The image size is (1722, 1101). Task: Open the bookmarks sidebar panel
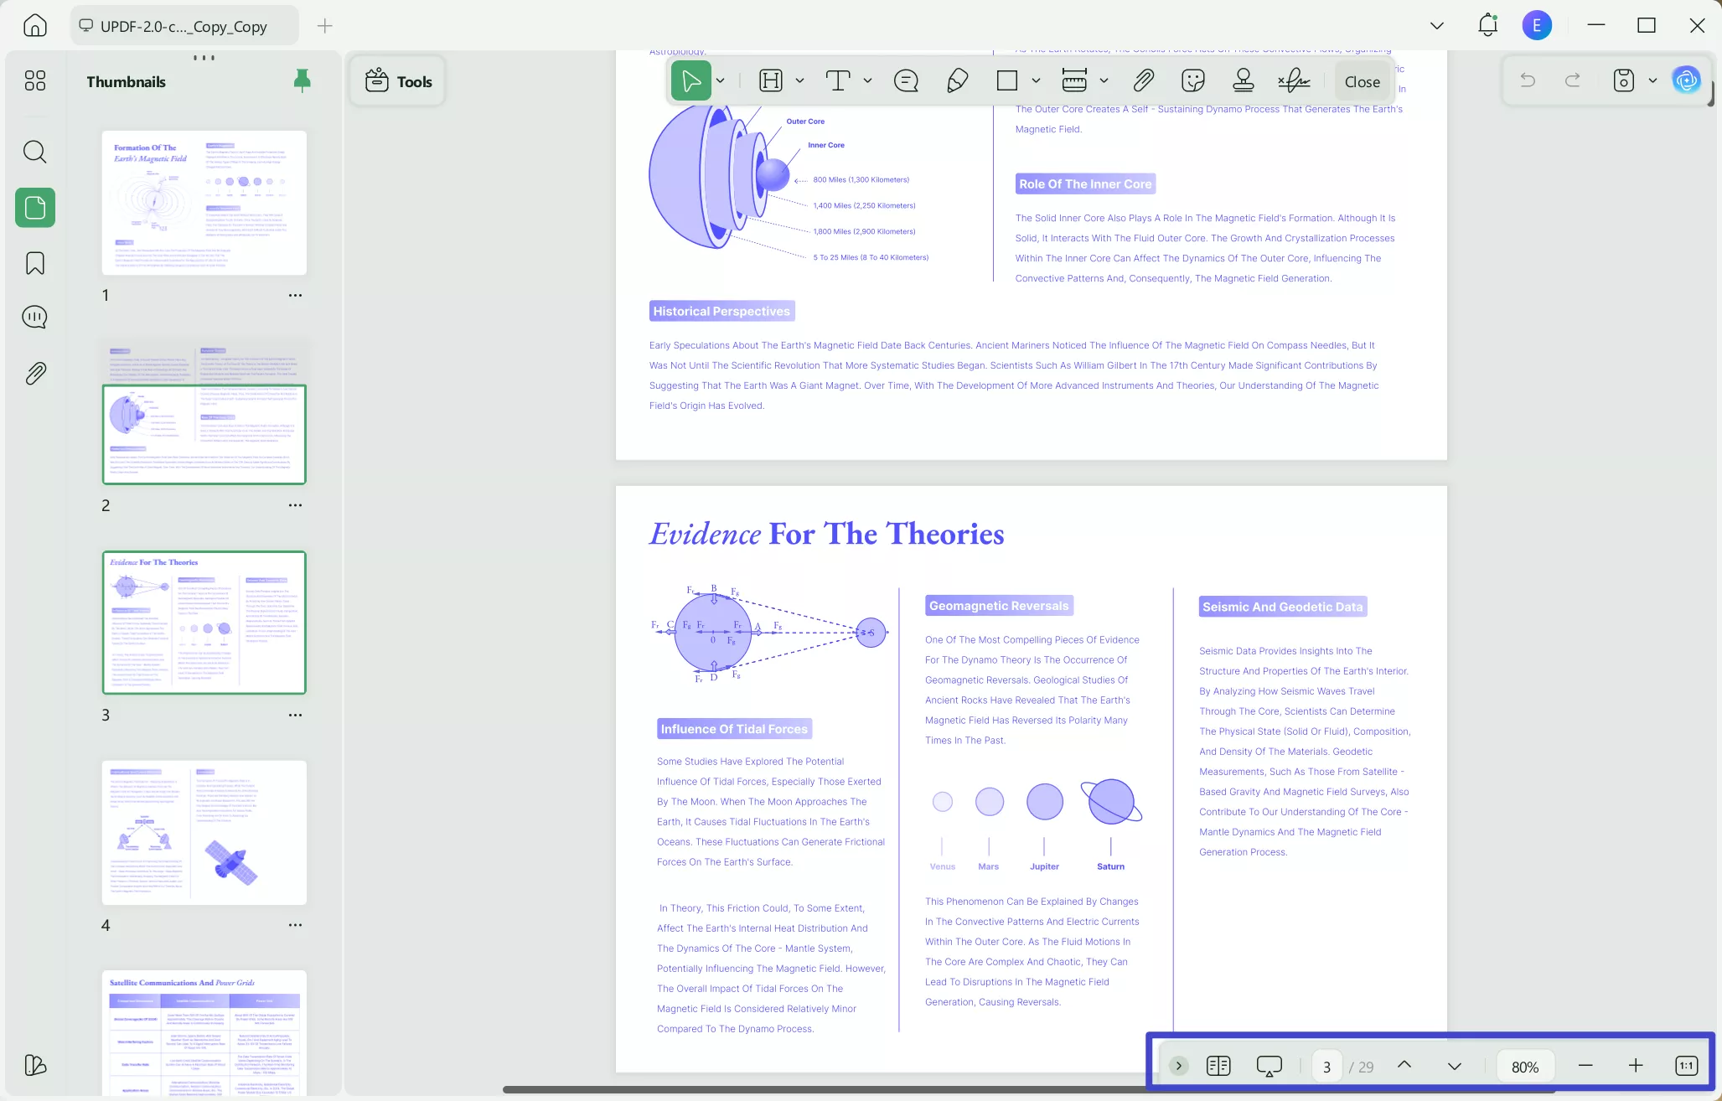(35, 263)
